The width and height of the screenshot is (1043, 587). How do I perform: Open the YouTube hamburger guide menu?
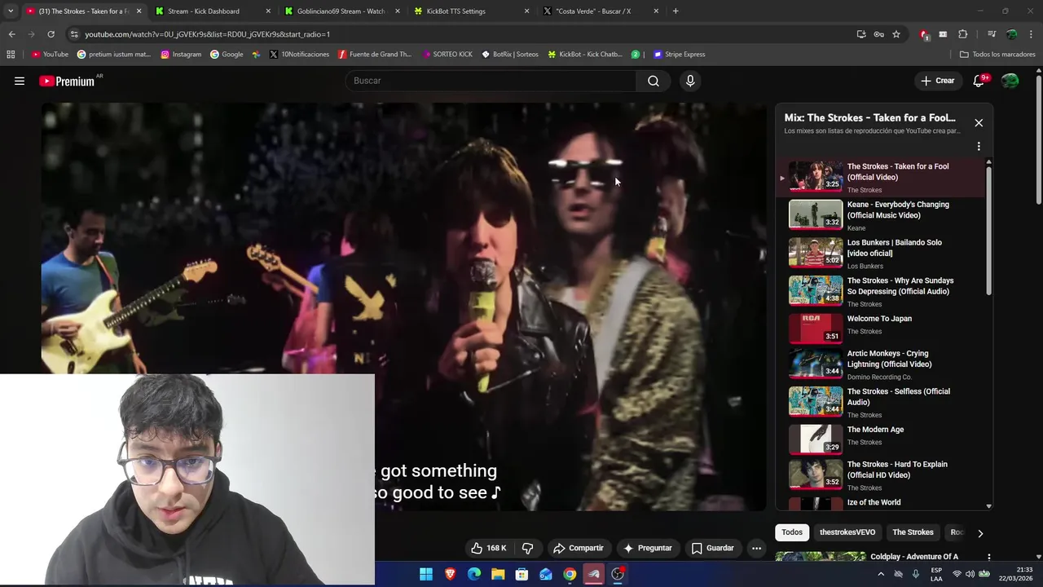(x=20, y=81)
